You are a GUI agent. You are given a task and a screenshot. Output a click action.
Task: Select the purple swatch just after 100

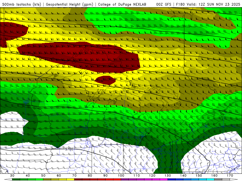click(x=125, y=179)
